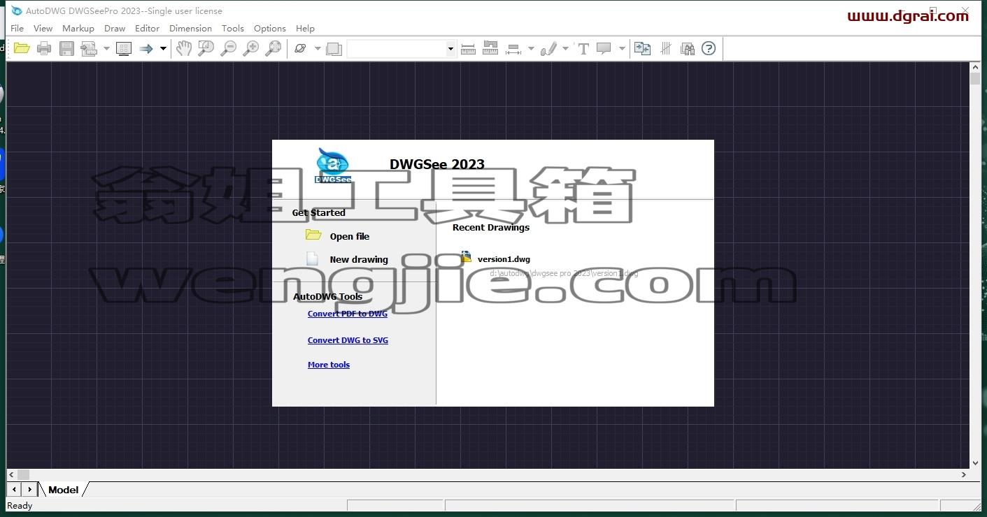Expand dropdown arrow next to markup pen

(565, 49)
